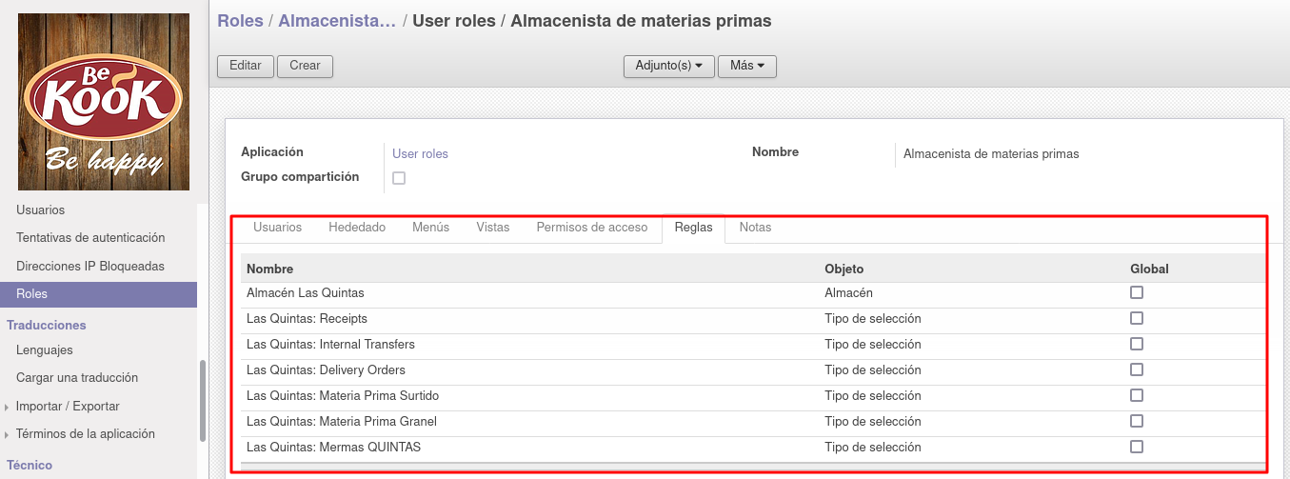Open the Más dropdown menu
The height and width of the screenshot is (479, 1290).
pyautogui.click(x=747, y=67)
